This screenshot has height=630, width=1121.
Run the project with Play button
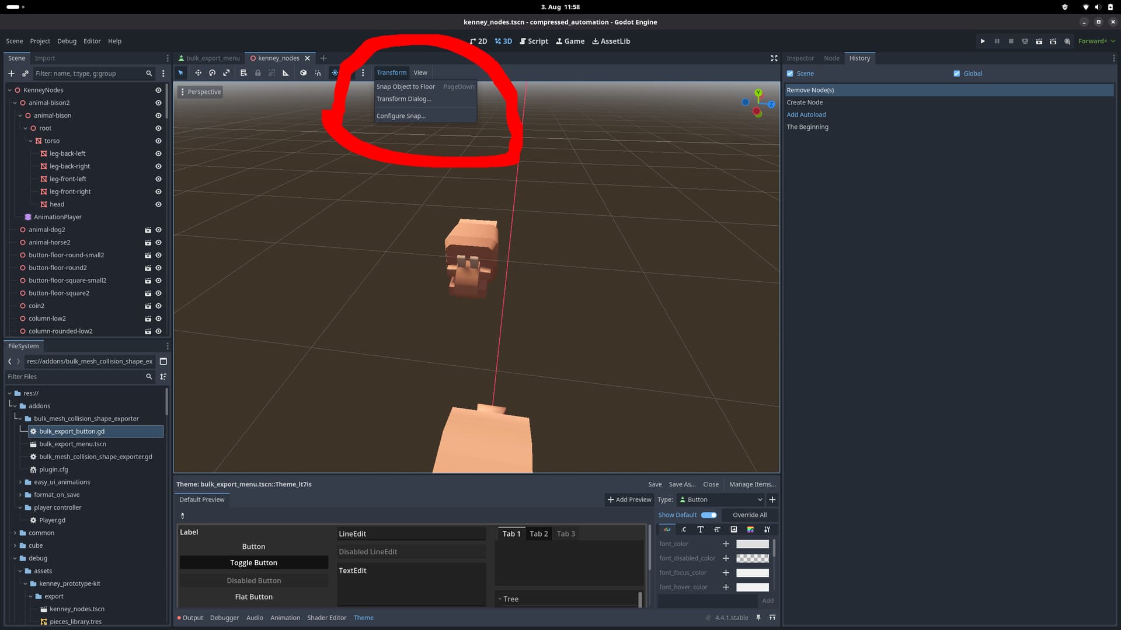pos(983,41)
